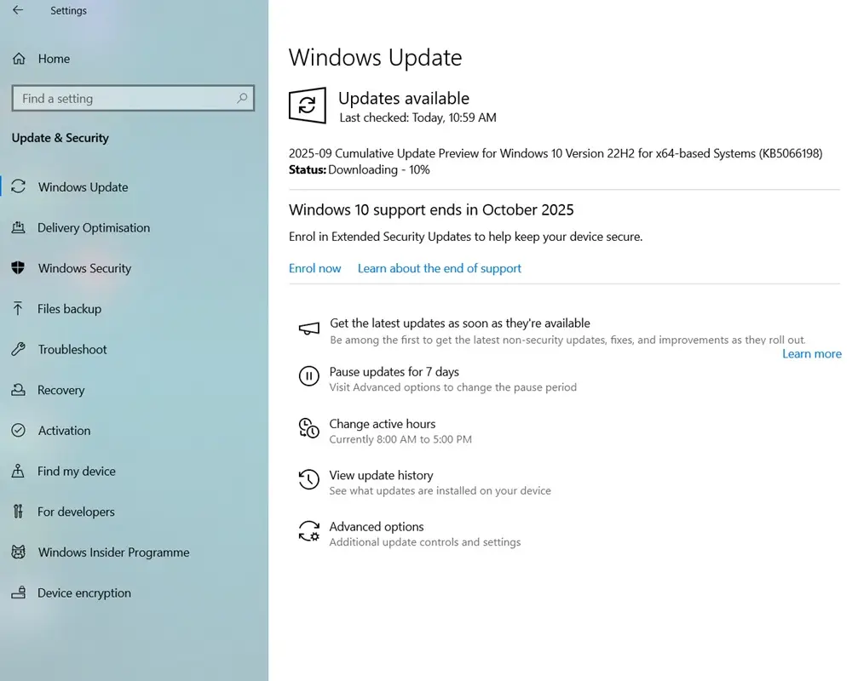Screen dimensions: 852x681
Task: Open Learn about the end of support
Action: point(439,268)
